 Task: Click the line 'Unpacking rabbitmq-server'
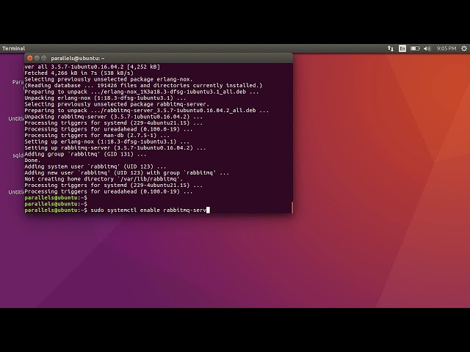point(114,117)
